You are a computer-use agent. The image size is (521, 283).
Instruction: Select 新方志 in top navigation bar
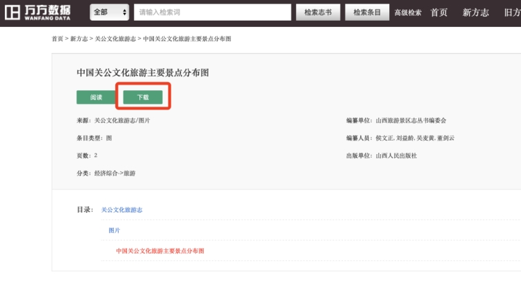point(476,12)
